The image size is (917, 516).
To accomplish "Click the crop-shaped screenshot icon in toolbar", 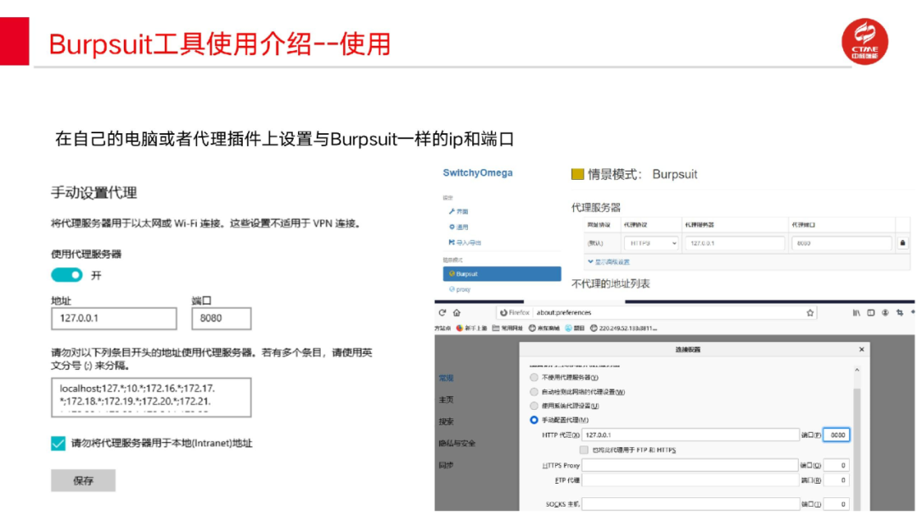I will pyautogui.click(x=899, y=312).
